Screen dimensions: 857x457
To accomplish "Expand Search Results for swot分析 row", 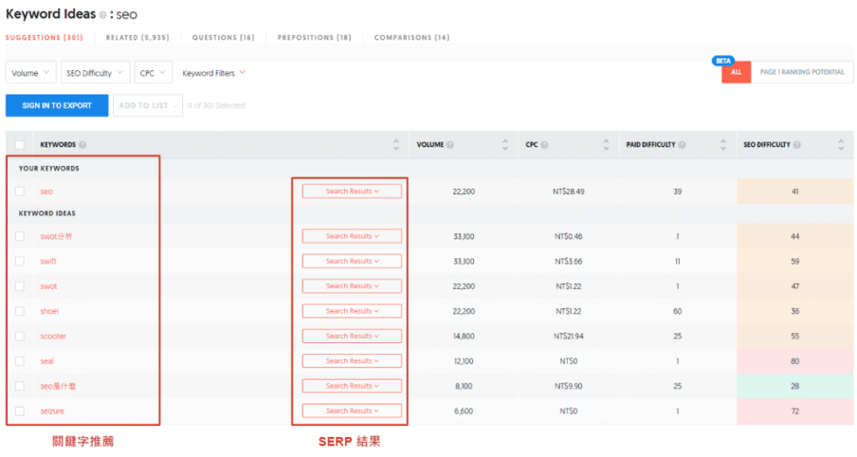I will tap(352, 236).
